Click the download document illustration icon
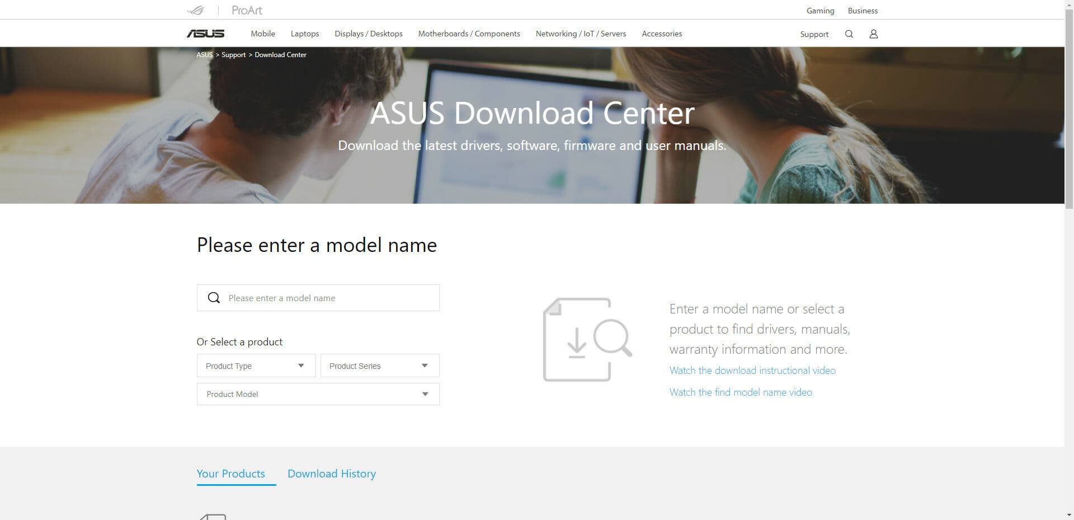 click(587, 340)
